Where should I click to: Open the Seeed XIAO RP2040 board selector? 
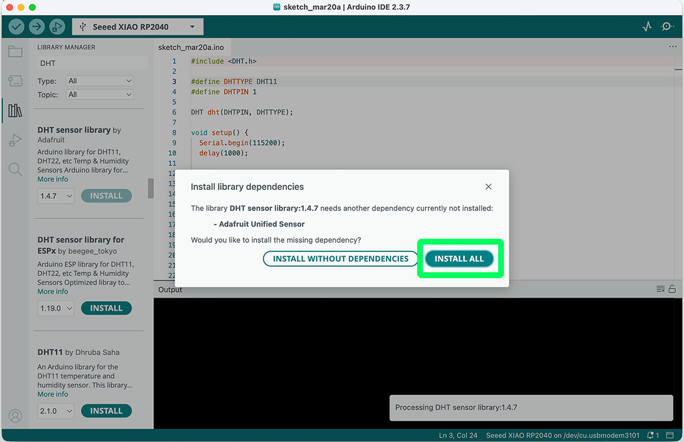click(137, 26)
